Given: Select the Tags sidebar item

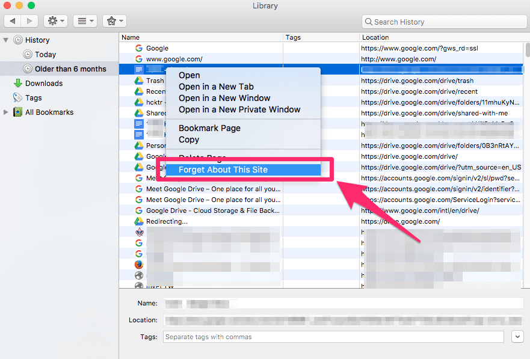Looking at the screenshot, I should (34, 98).
